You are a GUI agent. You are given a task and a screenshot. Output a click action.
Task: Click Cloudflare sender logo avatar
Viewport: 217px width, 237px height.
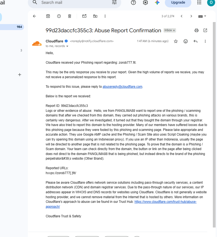click(37, 43)
